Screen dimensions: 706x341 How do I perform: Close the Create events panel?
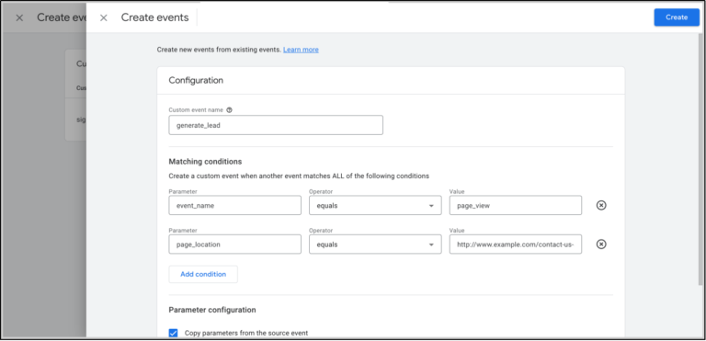[x=104, y=17]
